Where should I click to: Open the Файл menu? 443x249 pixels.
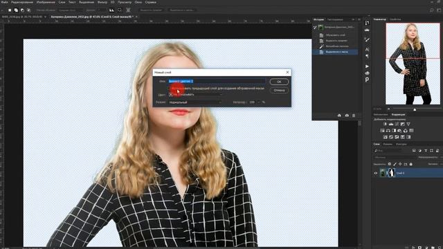coord(5,2)
